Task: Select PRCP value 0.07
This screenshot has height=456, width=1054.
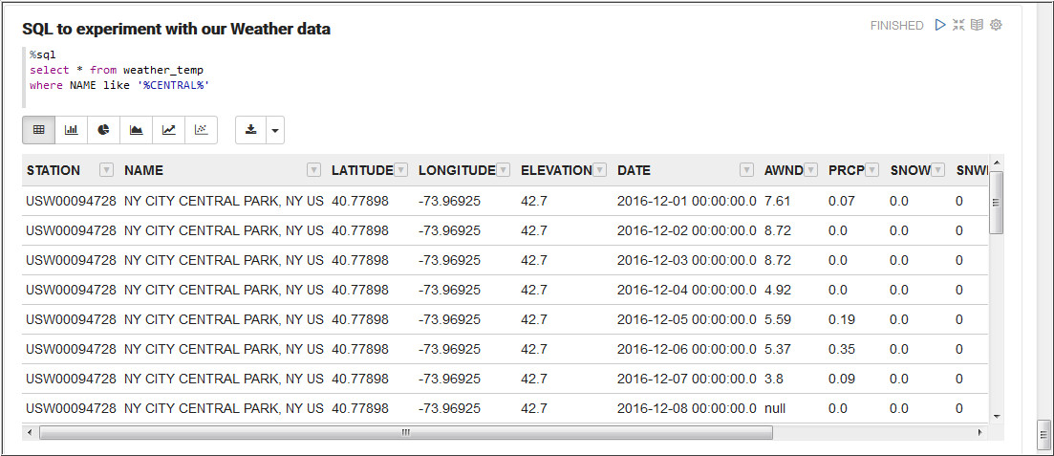Action: point(841,201)
